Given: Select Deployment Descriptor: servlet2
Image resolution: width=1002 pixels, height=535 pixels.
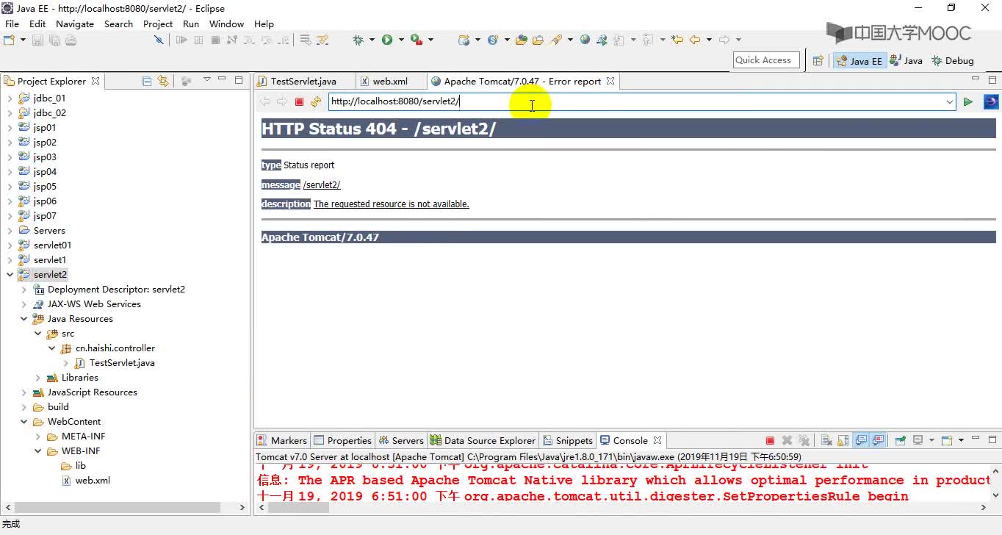Looking at the screenshot, I should (x=109, y=289).
